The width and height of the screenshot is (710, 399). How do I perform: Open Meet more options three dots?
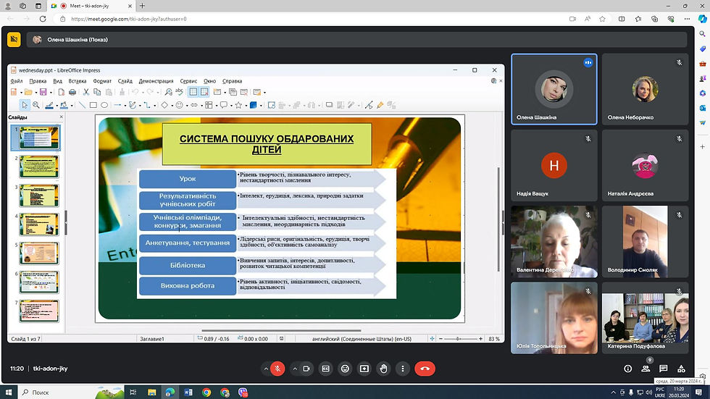point(403,369)
